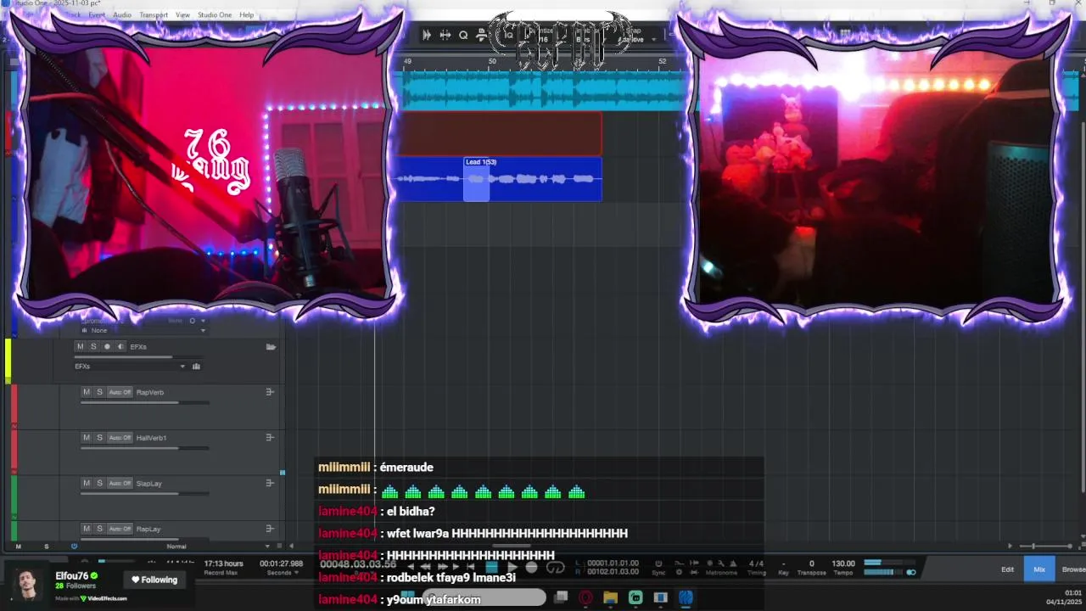Switch to the Mix view
Viewport: 1086px width, 611px height.
pos(1039,569)
